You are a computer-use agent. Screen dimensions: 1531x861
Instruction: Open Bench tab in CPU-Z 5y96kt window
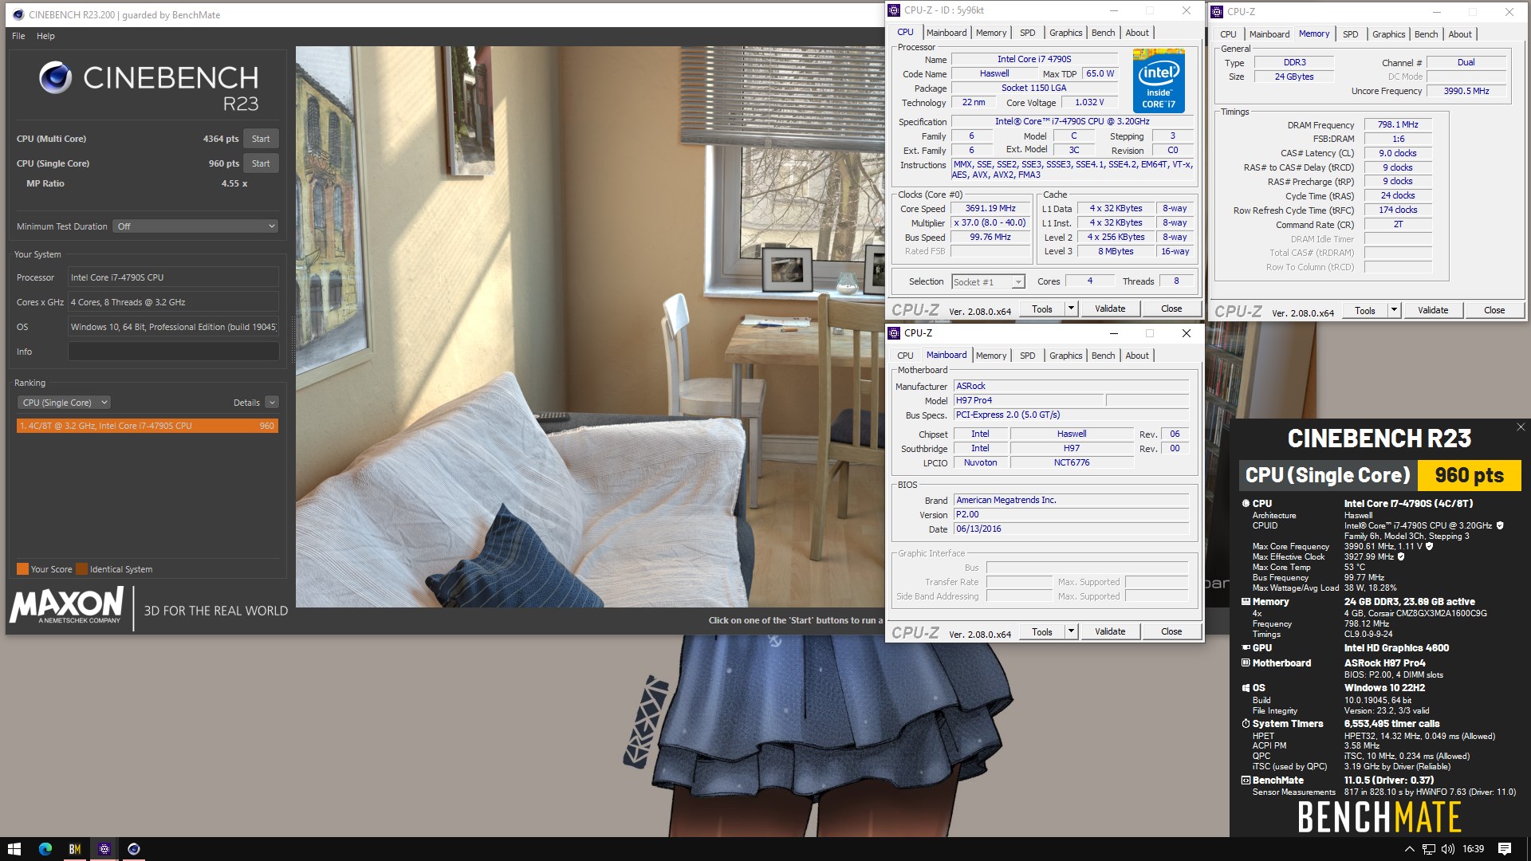coord(1103,33)
